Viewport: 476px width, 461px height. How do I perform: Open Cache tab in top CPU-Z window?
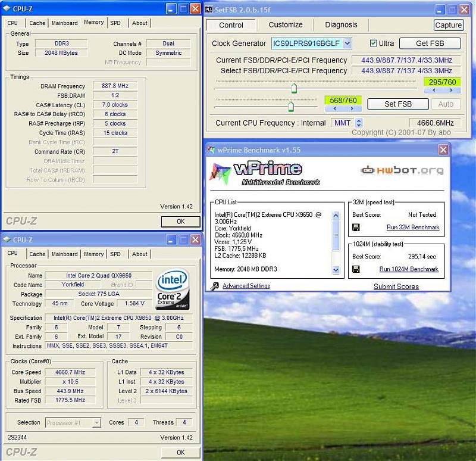pyautogui.click(x=37, y=23)
